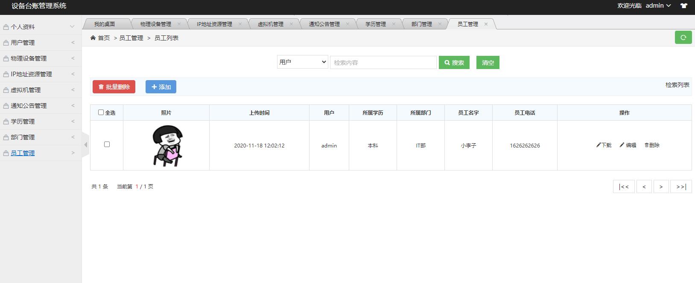
Task: Expand 个人资料 menu via its chevron
Action: click(72, 26)
